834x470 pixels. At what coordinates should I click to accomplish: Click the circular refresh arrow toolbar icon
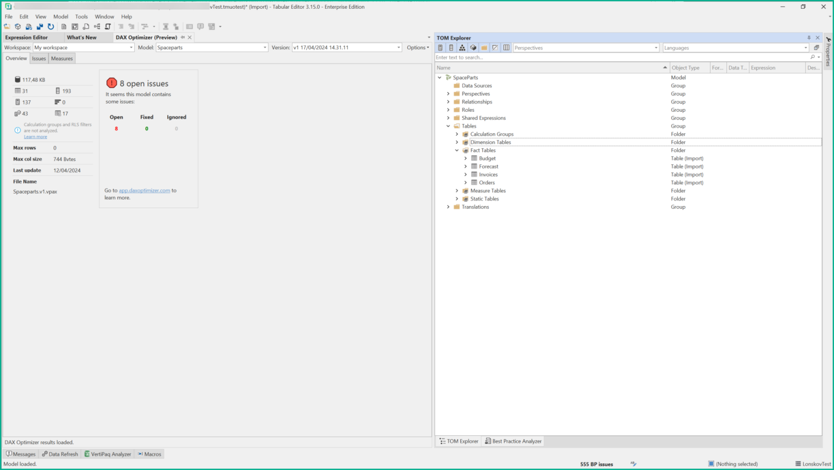click(50, 26)
